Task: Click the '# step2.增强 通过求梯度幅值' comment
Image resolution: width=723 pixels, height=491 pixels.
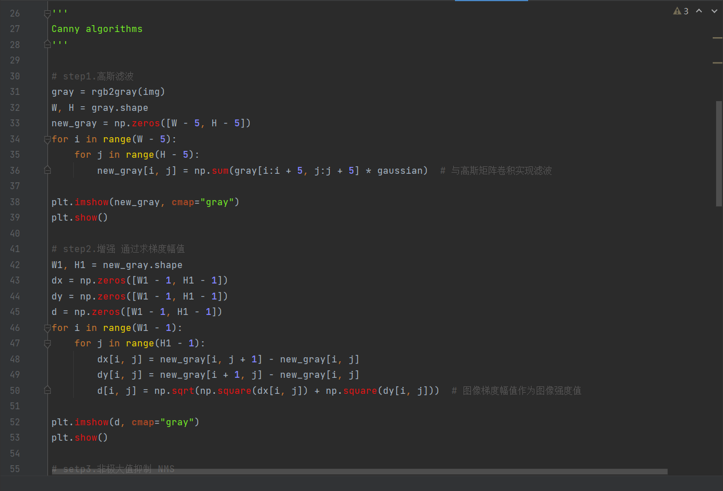Action: click(118, 249)
